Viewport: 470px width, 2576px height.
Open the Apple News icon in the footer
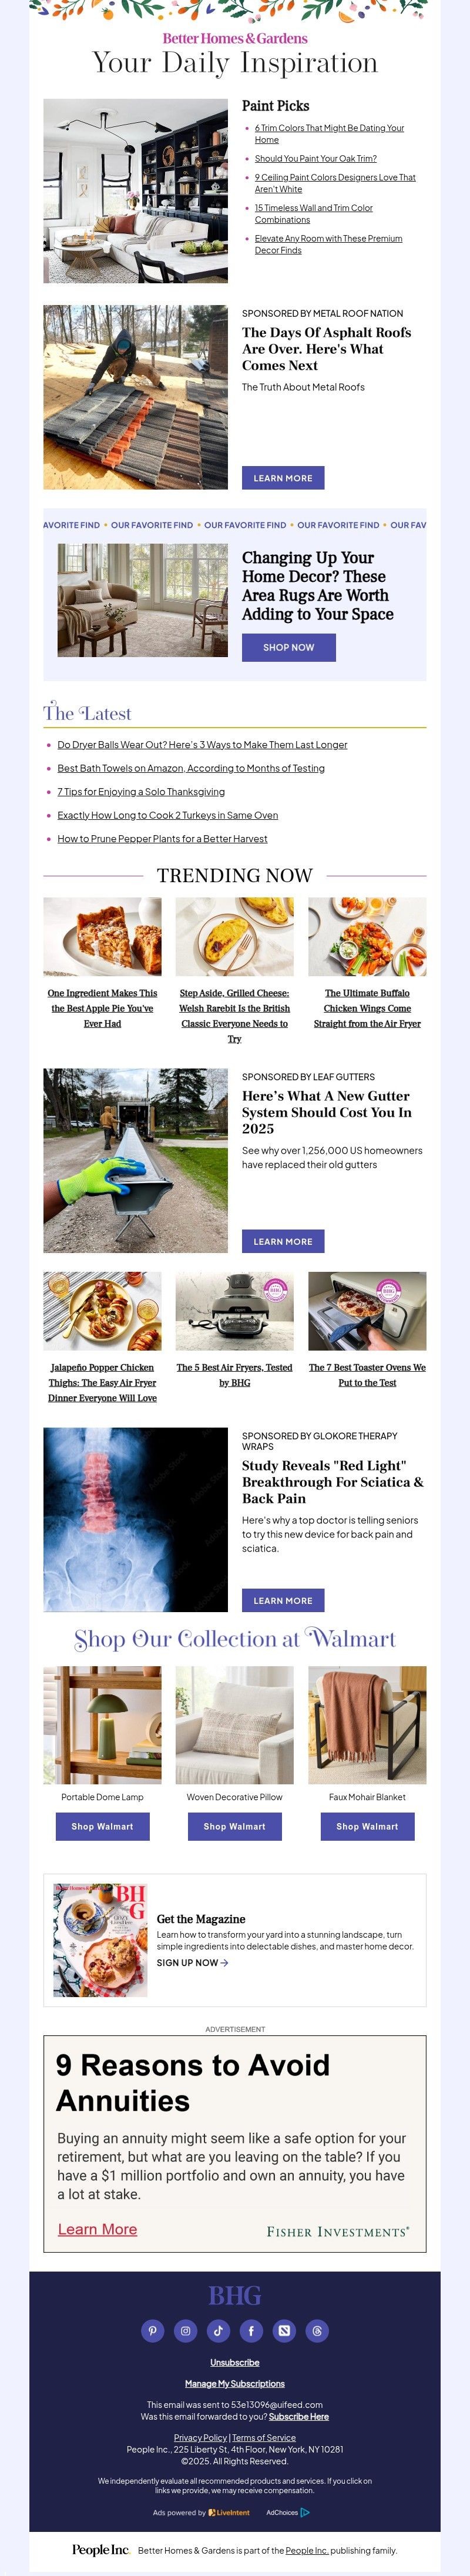284,2331
